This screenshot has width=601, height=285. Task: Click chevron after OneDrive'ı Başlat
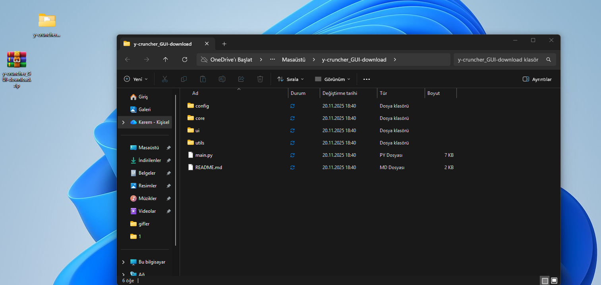tap(261, 60)
